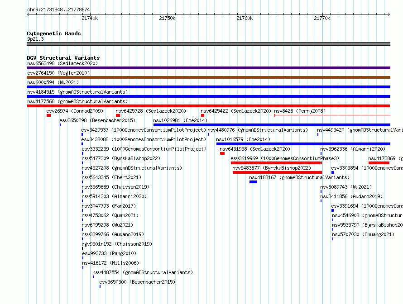Click the DGV Structural Variants track title
Image resolution: width=403 pixels, height=304 pixels.
[63, 58]
